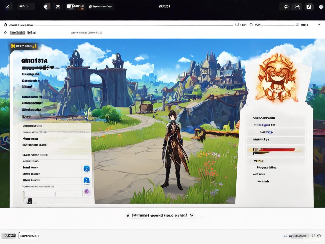This screenshot has width=325, height=244.
Task: Click the second blue icon in the left panel
Action: tap(87, 181)
